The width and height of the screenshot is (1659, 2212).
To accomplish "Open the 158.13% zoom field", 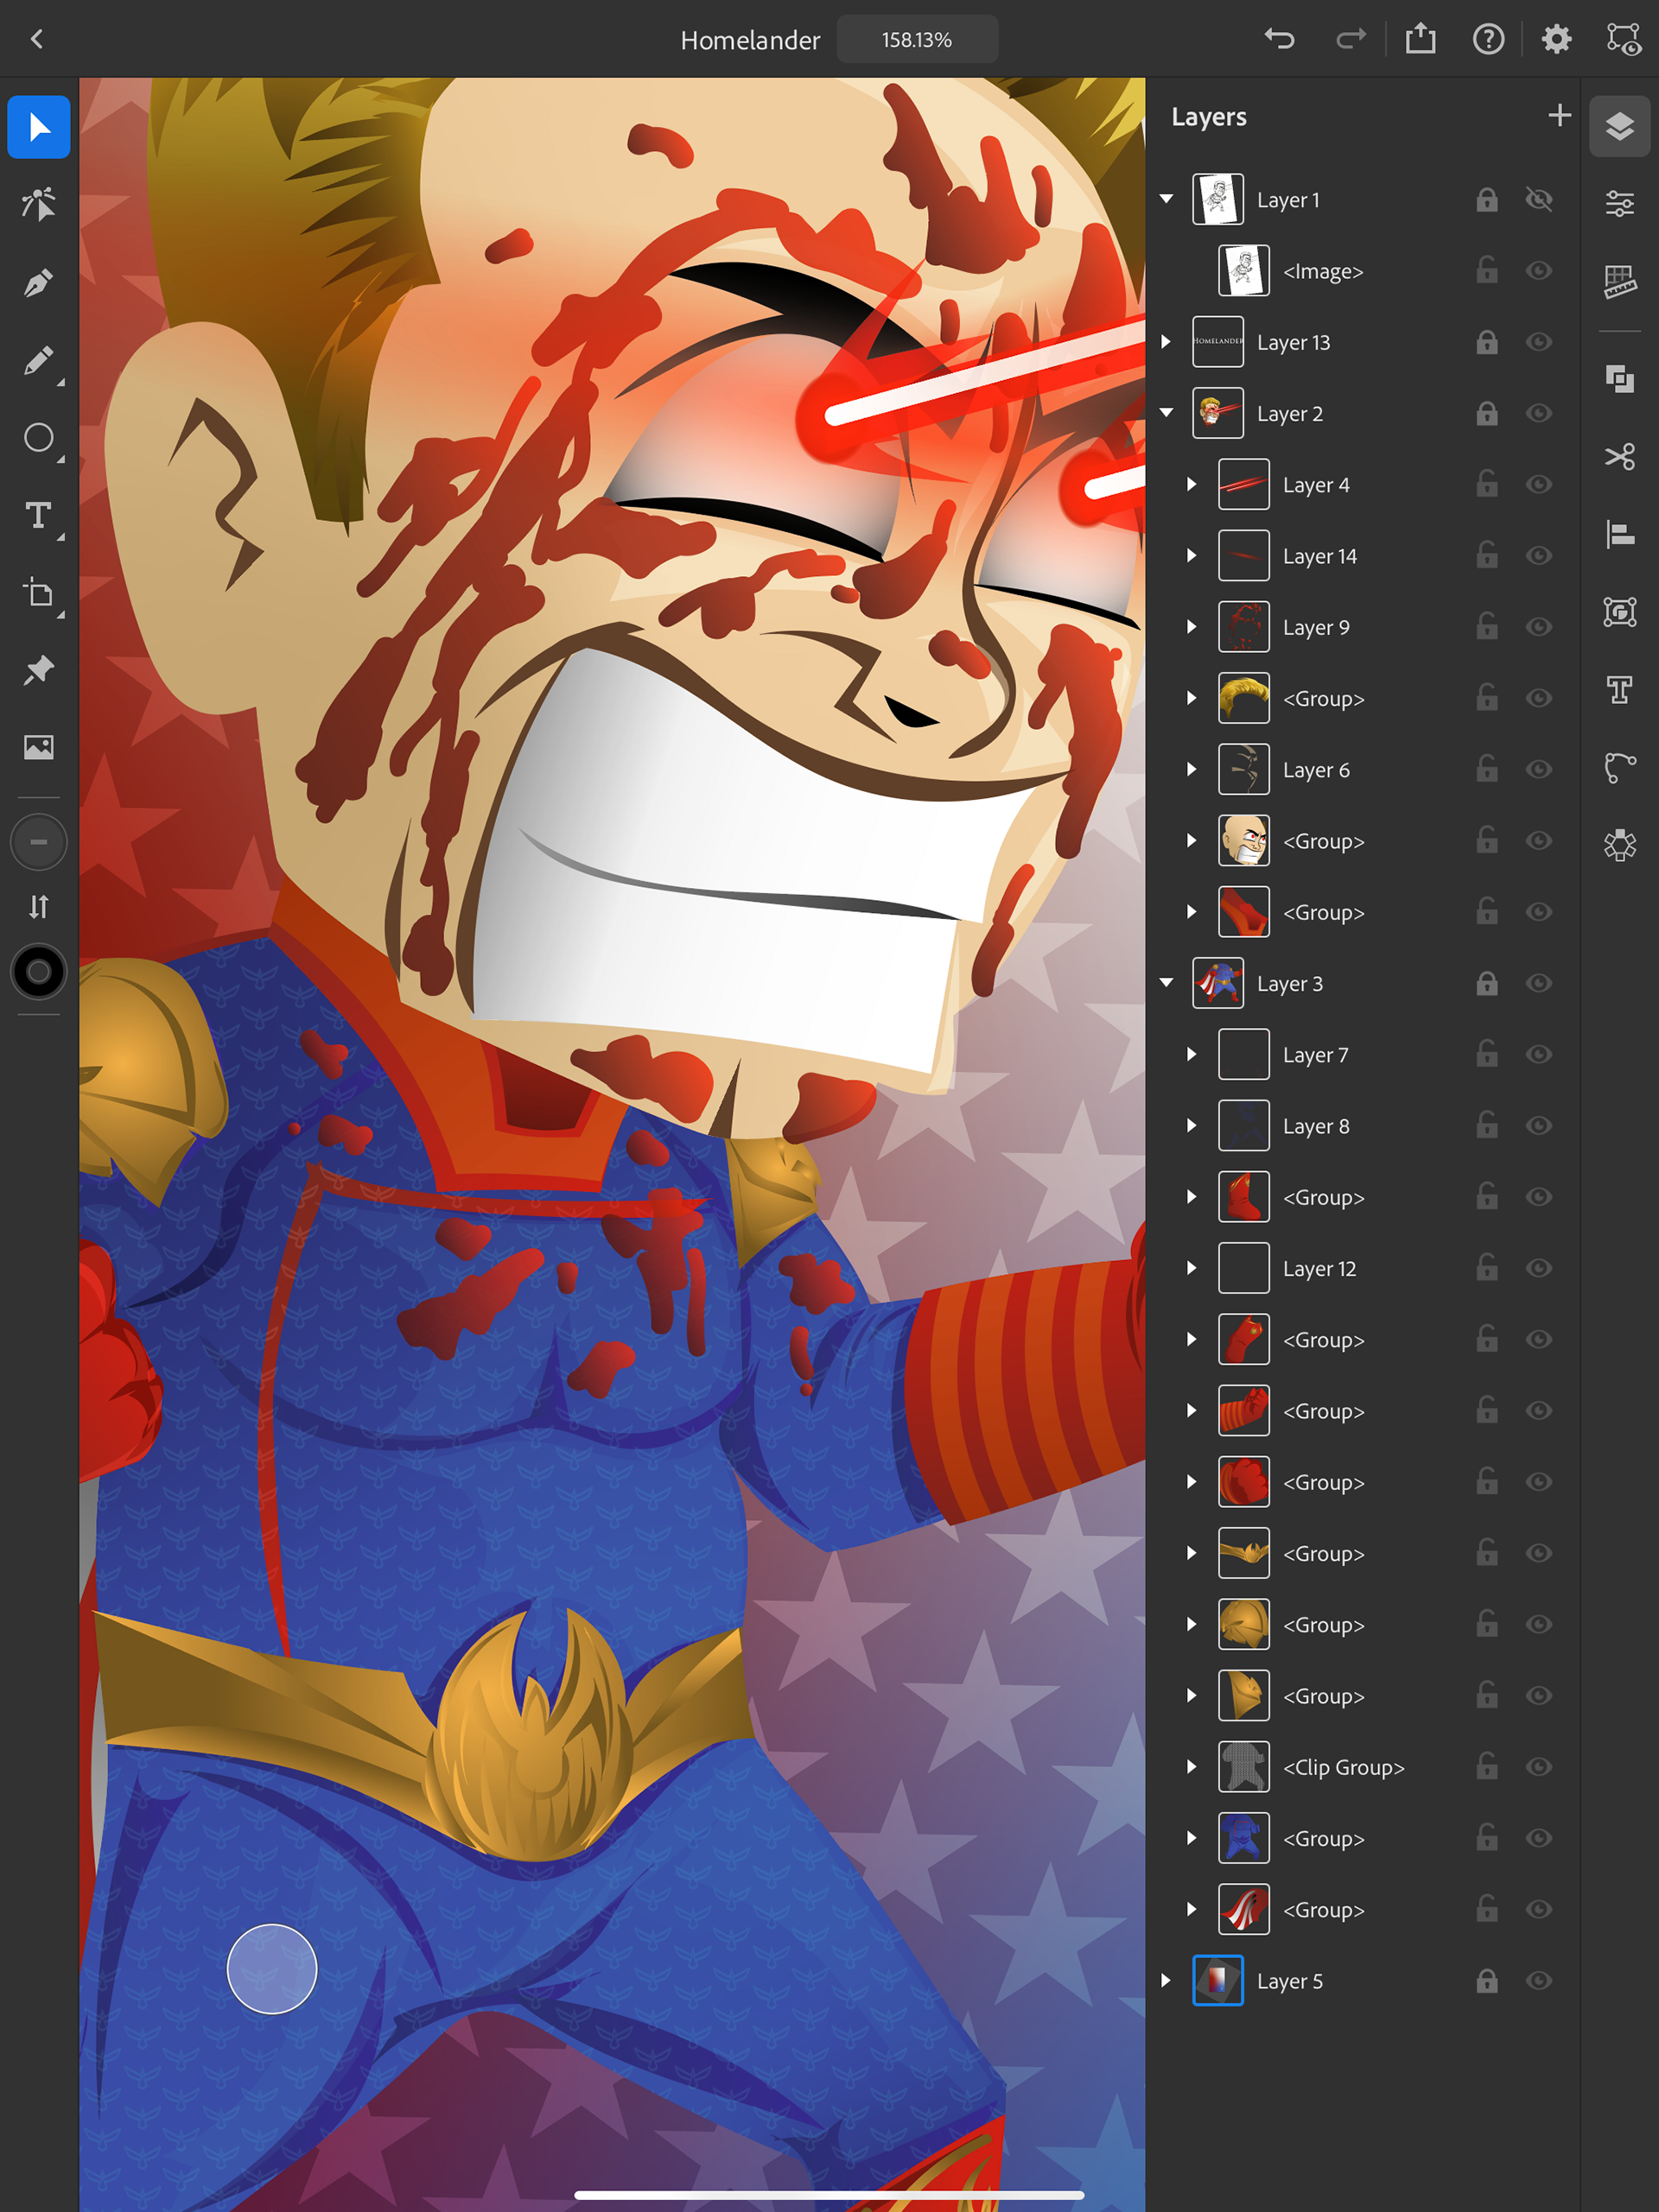I will pyautogui.click(x=917, y=40).
